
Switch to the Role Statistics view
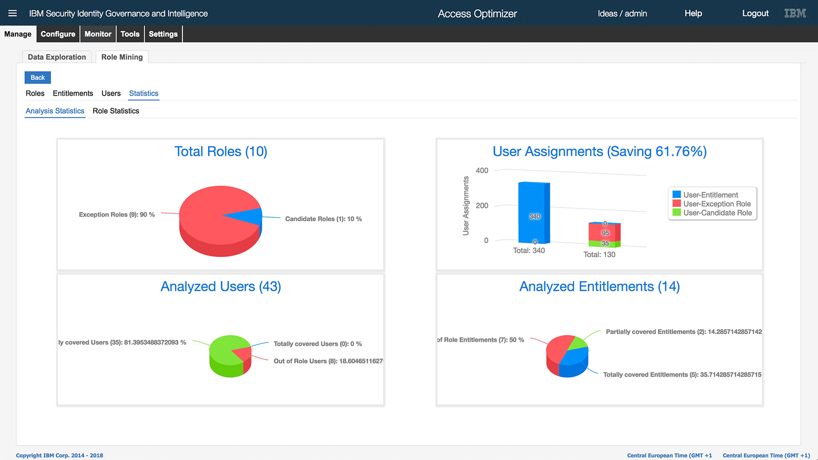116,111
